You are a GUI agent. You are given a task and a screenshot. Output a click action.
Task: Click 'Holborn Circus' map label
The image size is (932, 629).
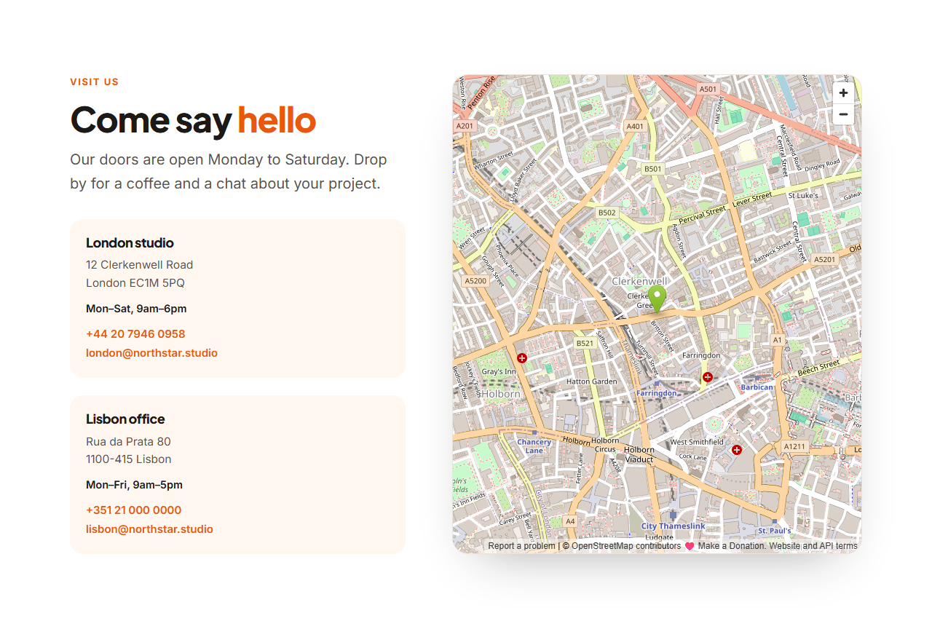click(604, 445)
